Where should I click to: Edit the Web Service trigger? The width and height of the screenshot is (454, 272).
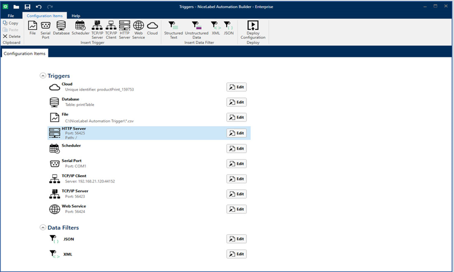click(x=236, y=209)
